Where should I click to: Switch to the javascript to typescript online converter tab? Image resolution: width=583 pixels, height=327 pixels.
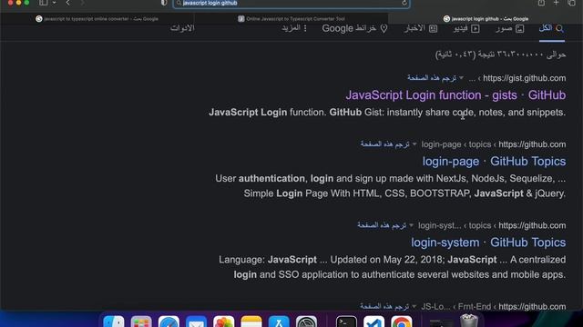97,18
